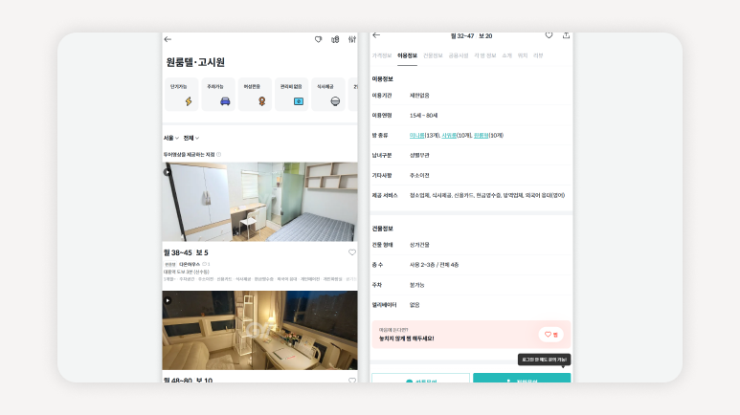Share the 월 32~47 listing
740x415 pixels.
click(566, 35)
